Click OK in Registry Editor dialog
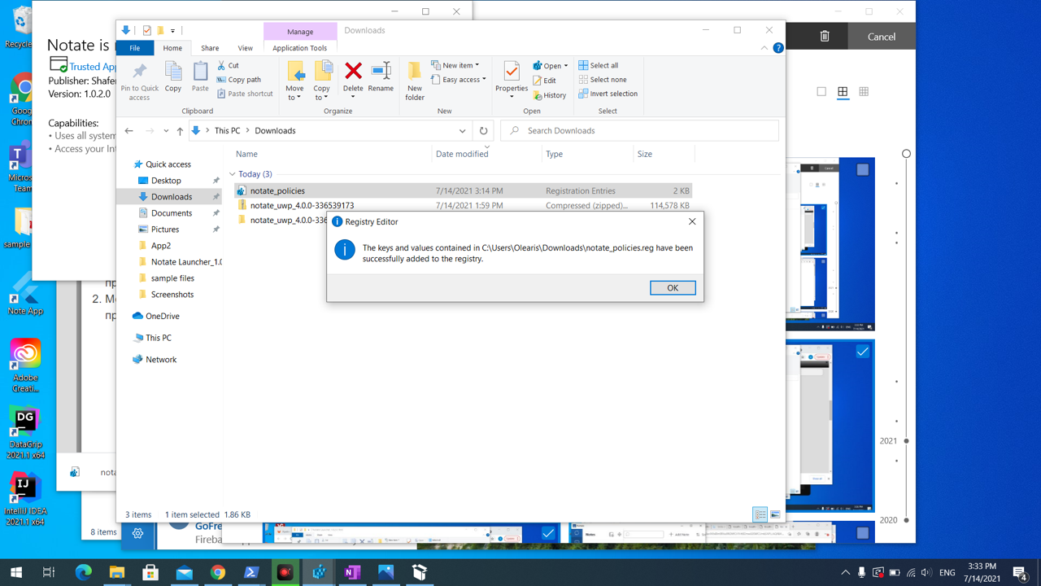 (x=673, y=288)
